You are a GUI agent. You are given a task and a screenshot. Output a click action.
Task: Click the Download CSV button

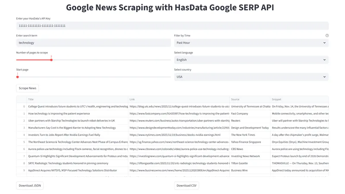[186, 185]
